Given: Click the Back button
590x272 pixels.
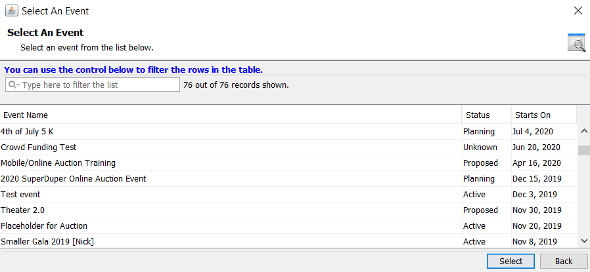Looking at the screenshot, I should tap(564, 261).
